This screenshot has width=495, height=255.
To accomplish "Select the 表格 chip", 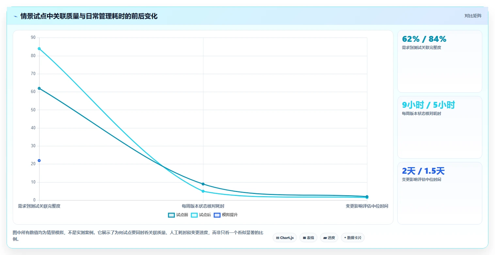I will click(308, 238).
